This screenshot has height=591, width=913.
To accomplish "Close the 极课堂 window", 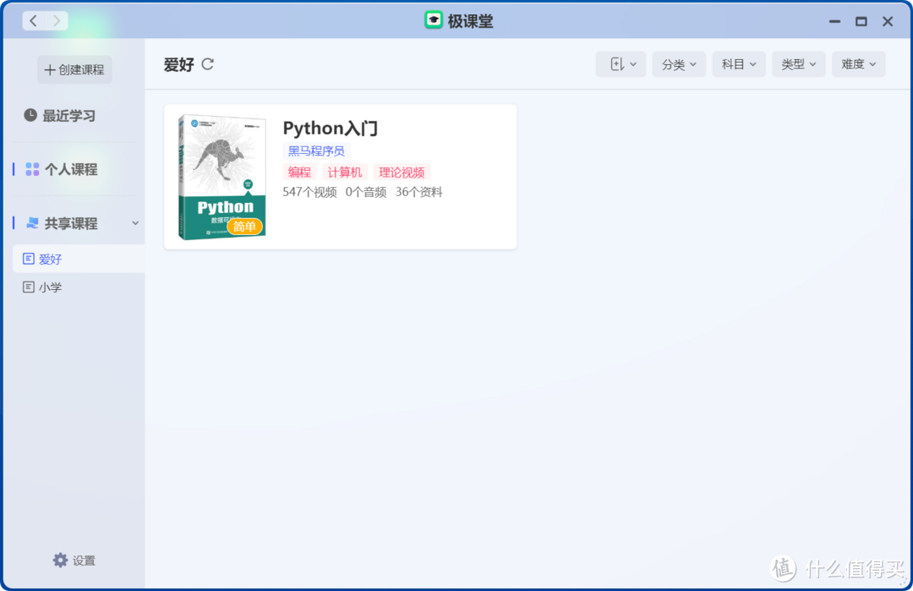I will (888, 21).
